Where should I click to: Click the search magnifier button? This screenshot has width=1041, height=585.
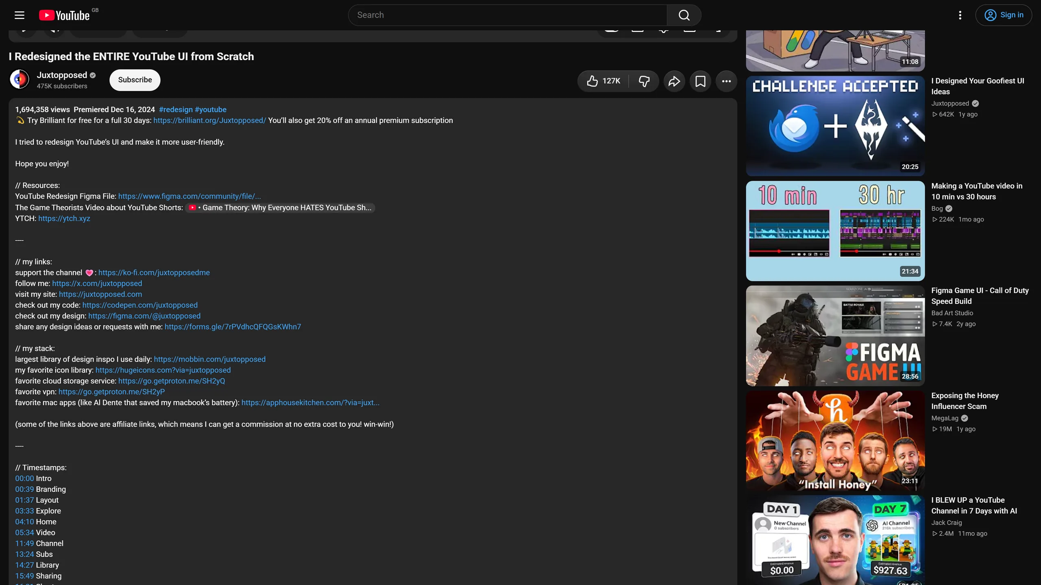(684, 15)
